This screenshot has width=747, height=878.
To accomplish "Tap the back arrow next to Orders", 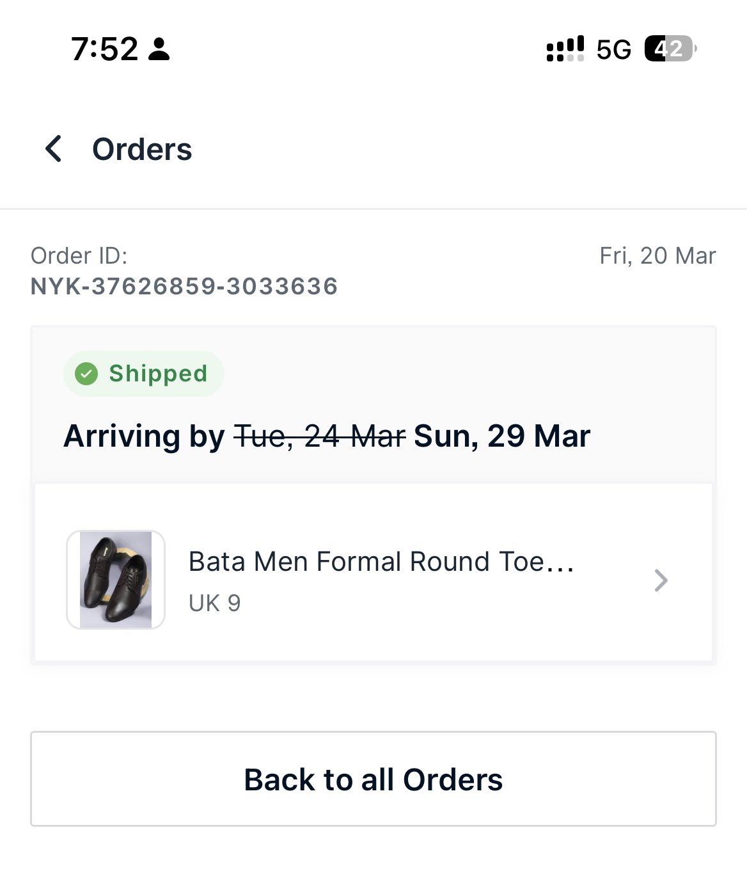I will point(54,149).
